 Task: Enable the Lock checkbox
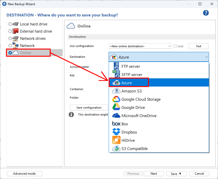click(x=175, y=46)
